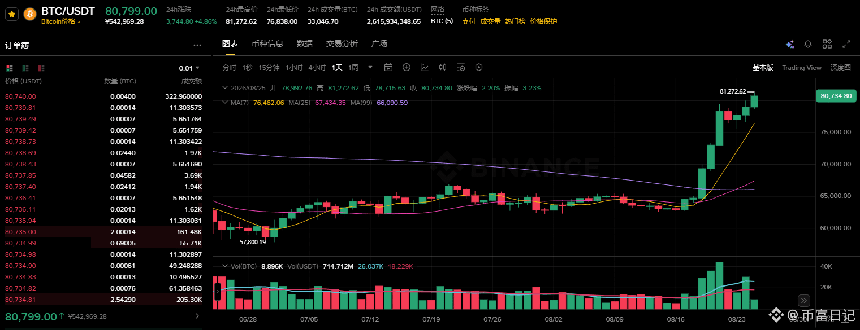Click the hexagon chart settings icon

(479, 68)
